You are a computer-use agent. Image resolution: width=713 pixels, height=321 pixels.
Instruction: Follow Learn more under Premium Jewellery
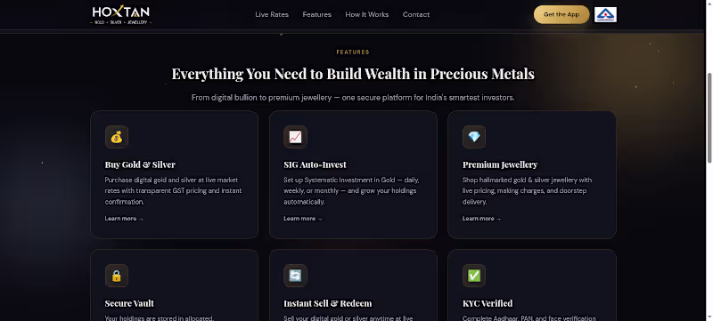point(481,219)
